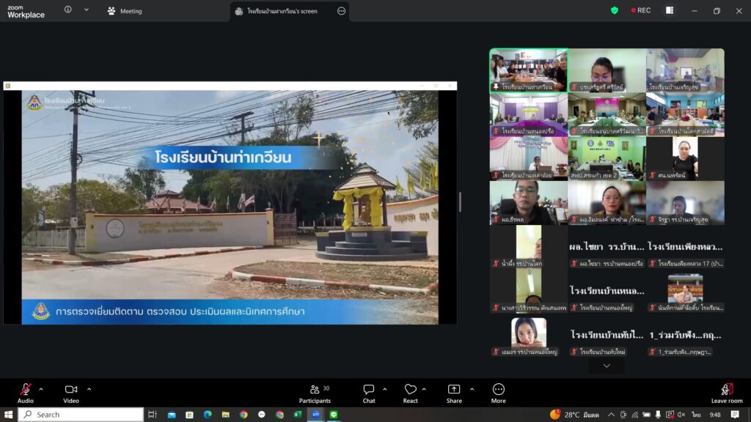Screen dimensions: 751x422
Task: Expand video options caret
Action: pyautogui.click(x=89, y=389)
